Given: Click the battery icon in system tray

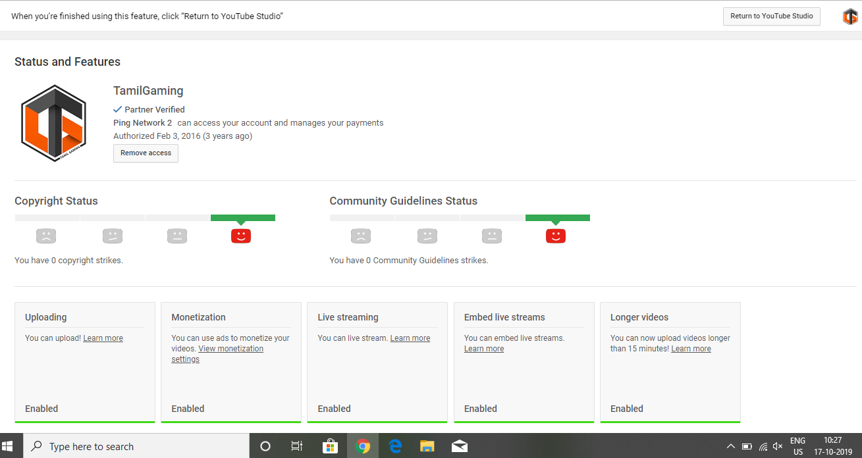Looking at the screenshot, I should pyautogui.click(x=747, y=446).
